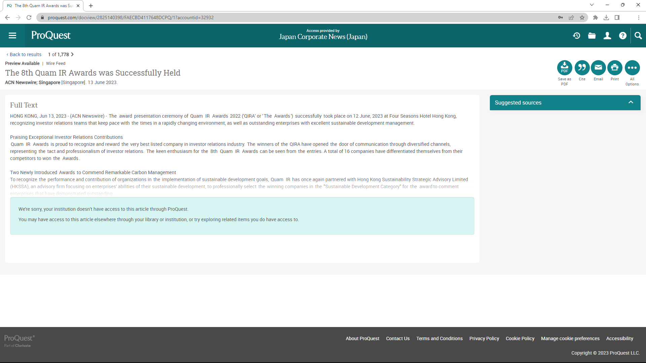Screen dimensions: 646x363
Task: Click the browser back arrow
Action: pos(7,17)
